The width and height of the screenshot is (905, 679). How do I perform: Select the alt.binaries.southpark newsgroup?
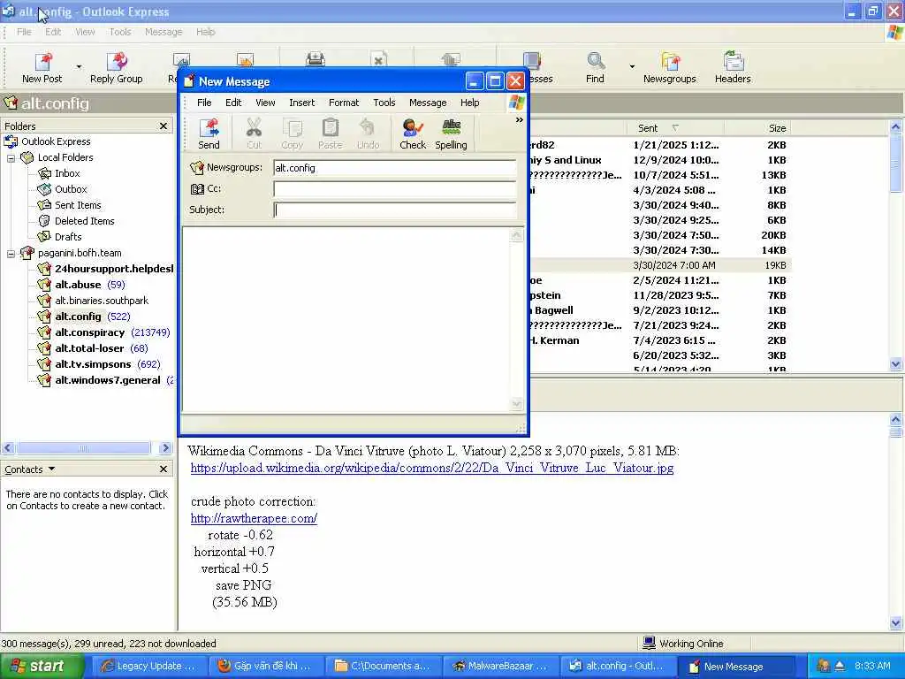[x=102, y=301]
